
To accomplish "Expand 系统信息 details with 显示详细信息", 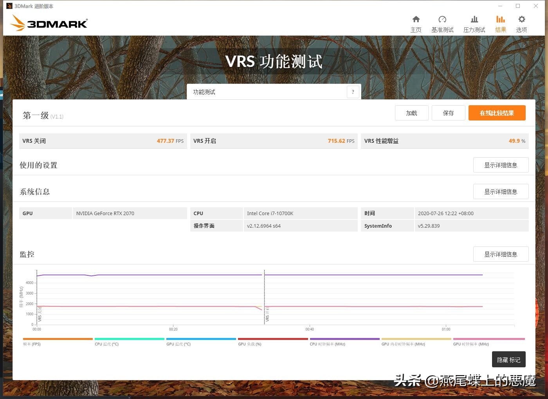I will click(x=501, y=191).
